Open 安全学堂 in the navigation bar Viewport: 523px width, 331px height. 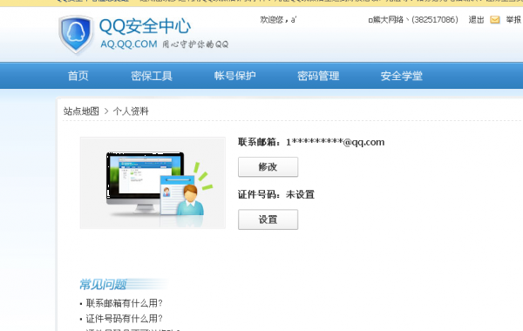click(402, 76)
